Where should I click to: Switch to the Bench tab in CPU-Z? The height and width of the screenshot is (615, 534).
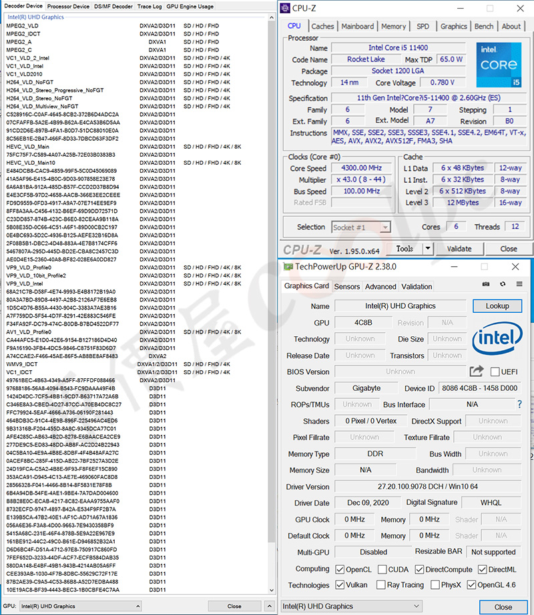click(484, 26)
